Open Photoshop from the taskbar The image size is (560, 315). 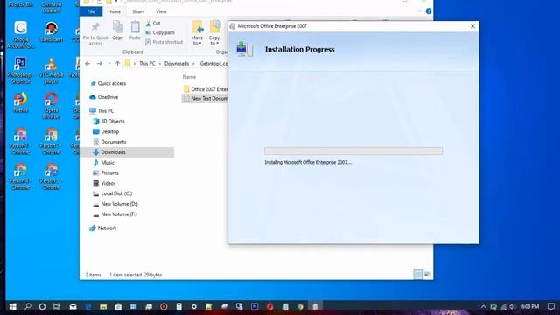(x=255, y=306)
